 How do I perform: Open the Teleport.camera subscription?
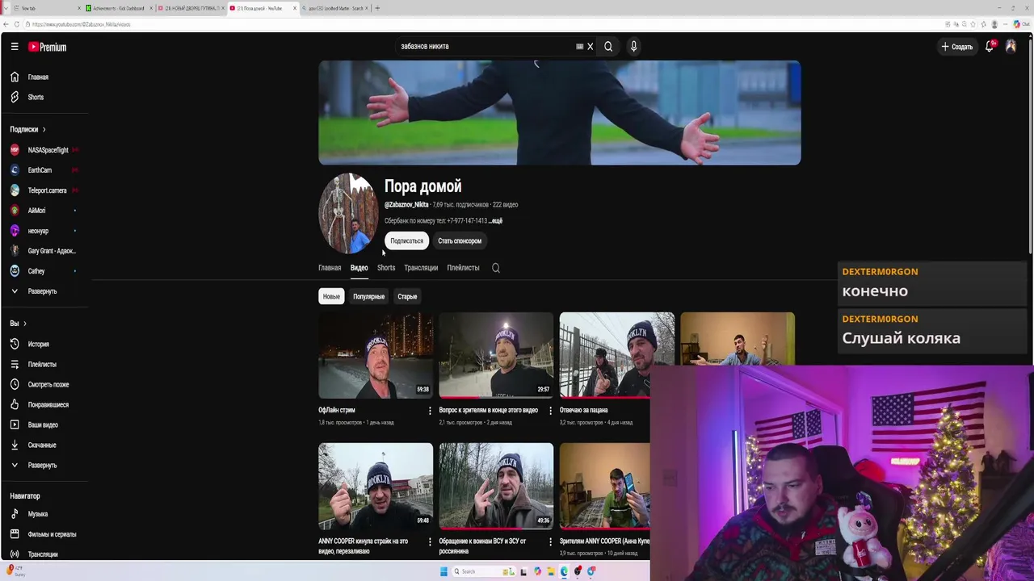click(47, 190)
